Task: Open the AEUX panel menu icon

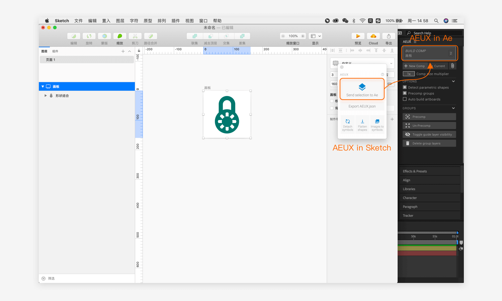Action: 415,42
